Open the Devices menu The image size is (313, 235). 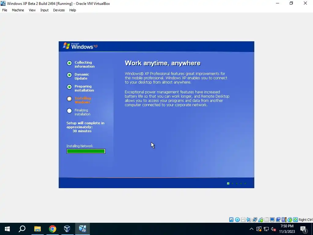coord(59,10)
